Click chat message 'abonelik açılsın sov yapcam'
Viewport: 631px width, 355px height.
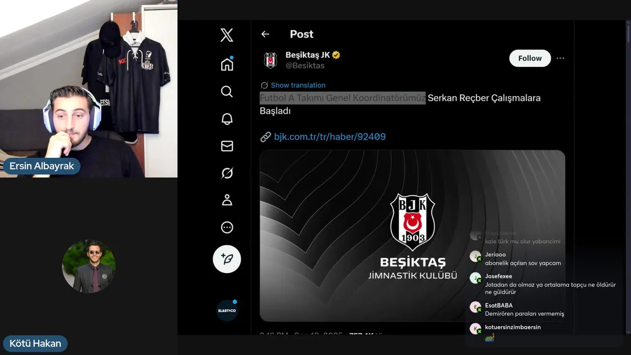[523, 263]
